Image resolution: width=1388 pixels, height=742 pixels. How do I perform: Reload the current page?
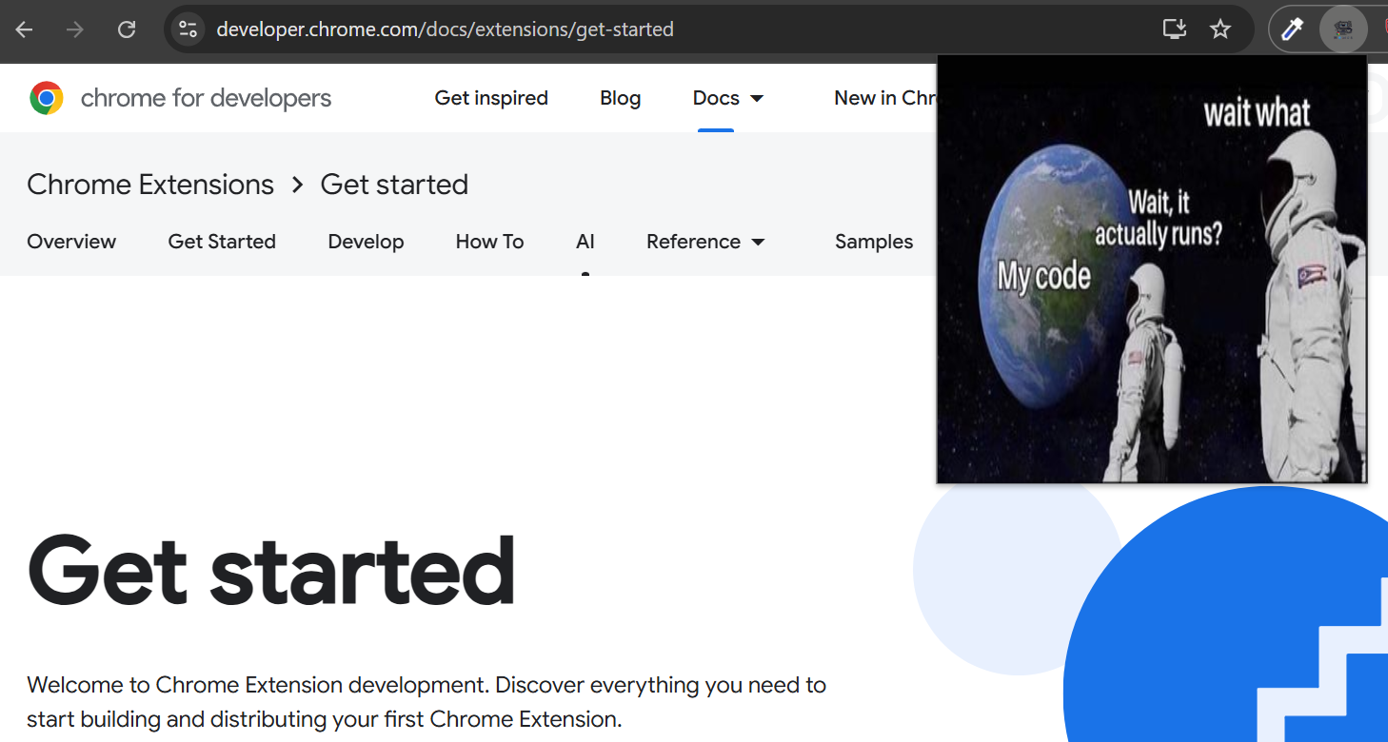click(126, 29)
